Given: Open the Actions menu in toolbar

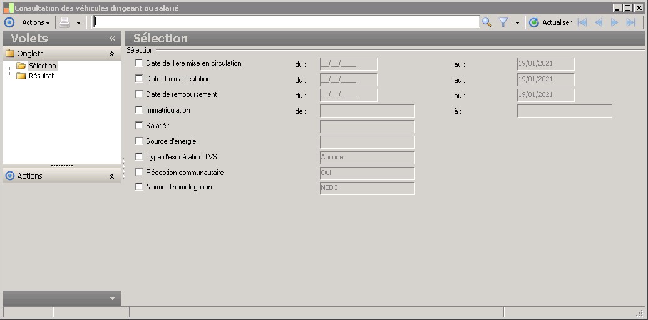Looking at the screenshot, I should pos(36,22).
